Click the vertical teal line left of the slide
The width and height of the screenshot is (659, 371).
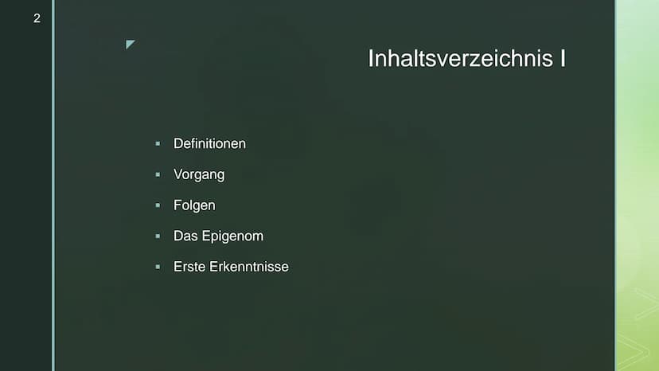53,185
